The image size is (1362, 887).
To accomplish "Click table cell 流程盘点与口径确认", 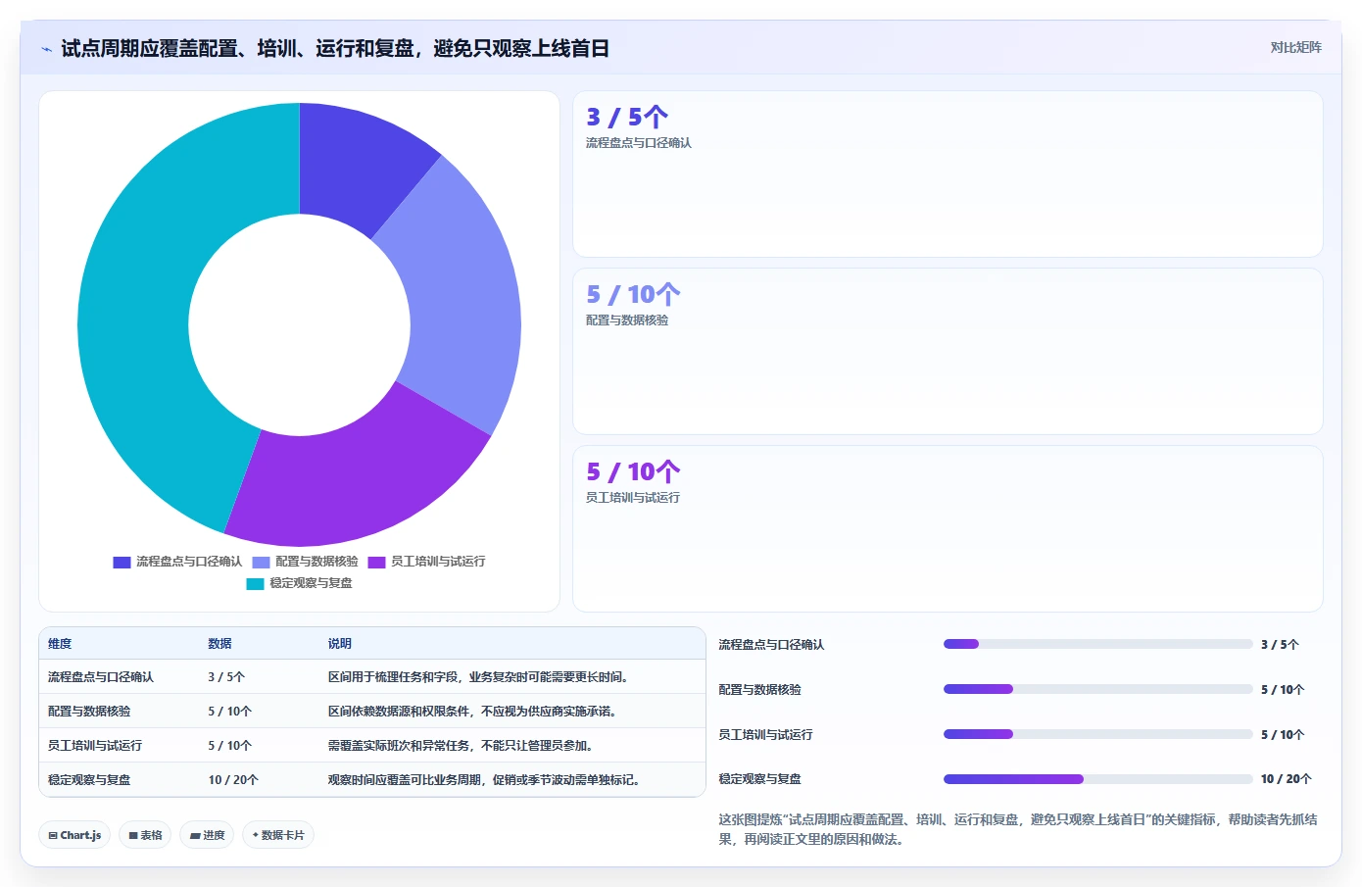I will click(x=101, y=677).
